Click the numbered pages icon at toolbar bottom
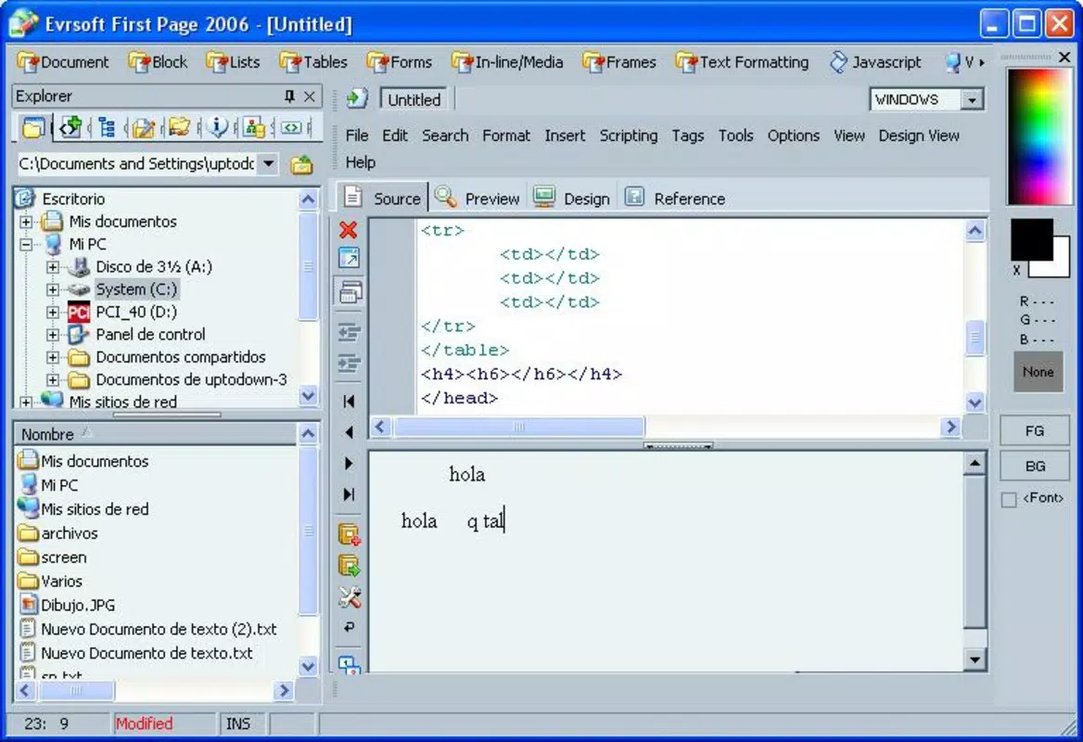The width and height of the screenshot is (1083, 742). pyautogui.click(x=350, y=665)
